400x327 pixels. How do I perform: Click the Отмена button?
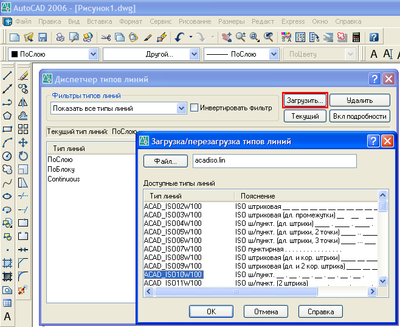(x=266, y=311)
